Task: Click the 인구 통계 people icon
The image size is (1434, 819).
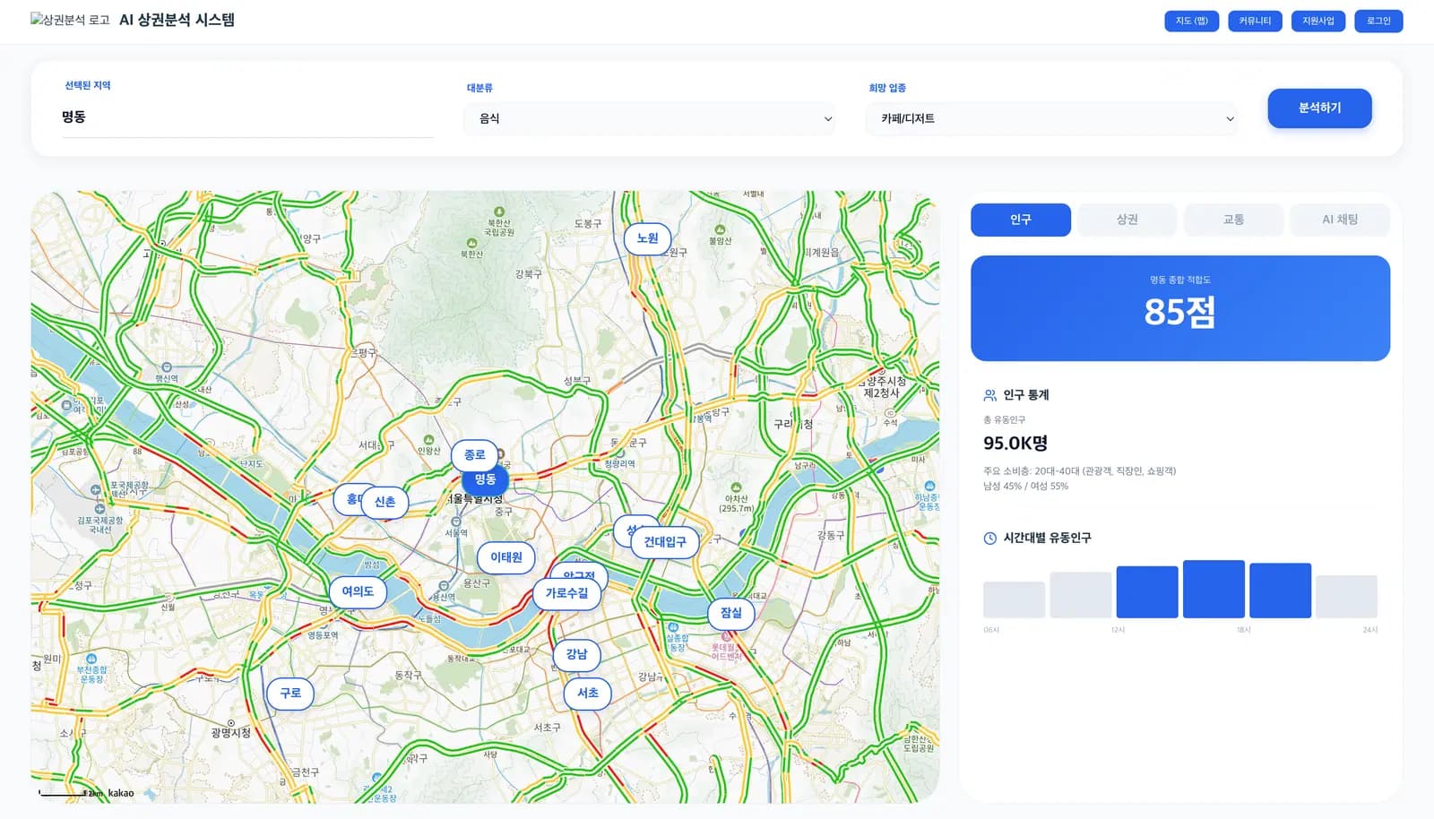Action: pyautogui.click(x=989, y=395)
